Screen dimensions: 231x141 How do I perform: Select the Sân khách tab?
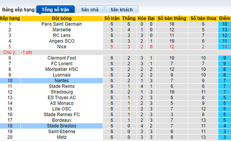click(x=121, y=9)
